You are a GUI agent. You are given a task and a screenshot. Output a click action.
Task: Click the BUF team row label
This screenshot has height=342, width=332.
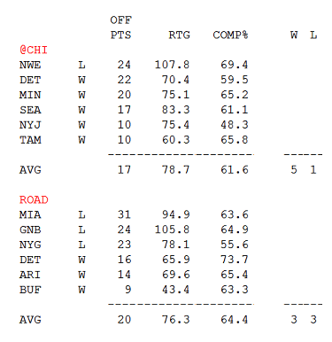[x=30, y=290]
